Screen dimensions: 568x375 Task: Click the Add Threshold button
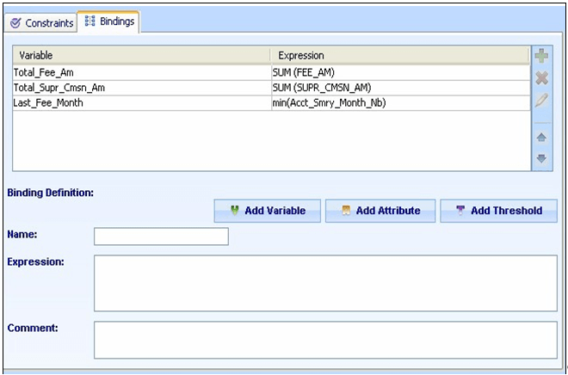498,211
